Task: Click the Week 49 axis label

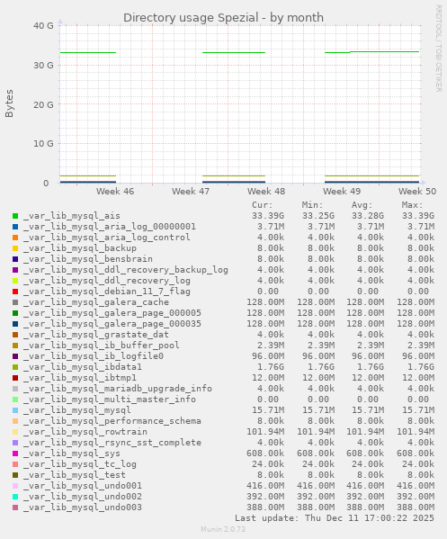Action: (342, 192)
